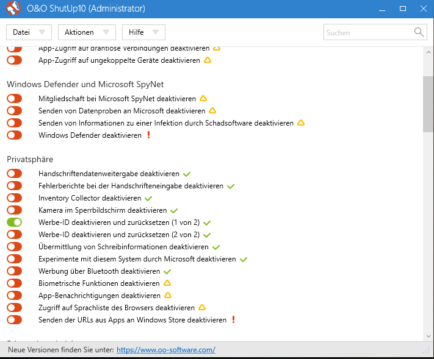Click the vertical scrollbar thumb
The width and height of the screenshot is (434, 359).
(x=428, y=104)
